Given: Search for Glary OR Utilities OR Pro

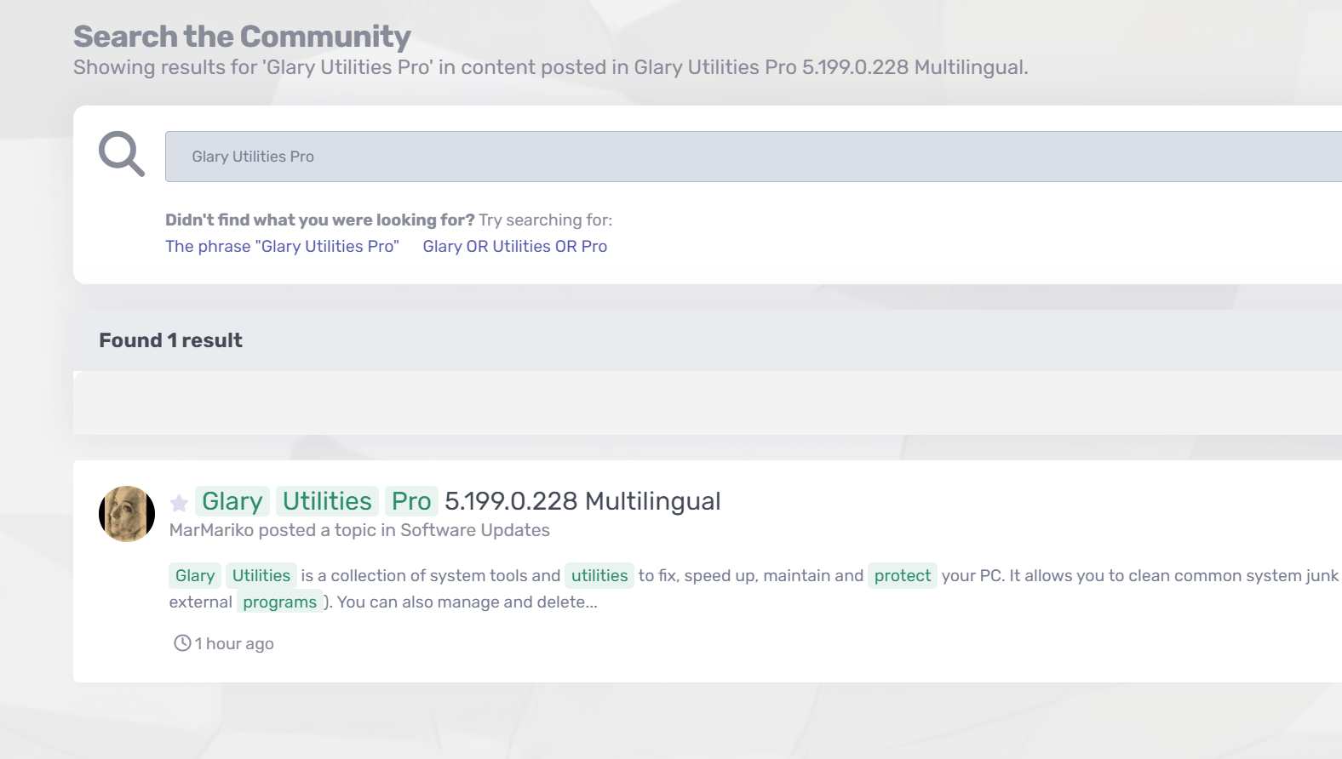Looking at the screenshot, I should [x=515, y=246].
